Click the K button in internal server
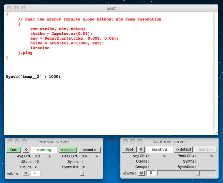The height and width of the screenshot is (183, 223). click(26, 150)
